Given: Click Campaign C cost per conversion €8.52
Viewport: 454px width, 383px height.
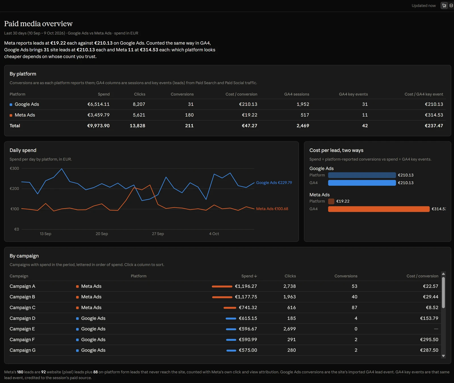Looking at the screenshot, I should click(432, 307).
